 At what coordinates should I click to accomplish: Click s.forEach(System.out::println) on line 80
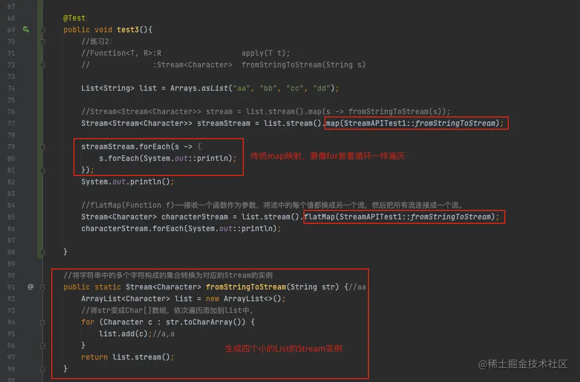tap(165, 159)
